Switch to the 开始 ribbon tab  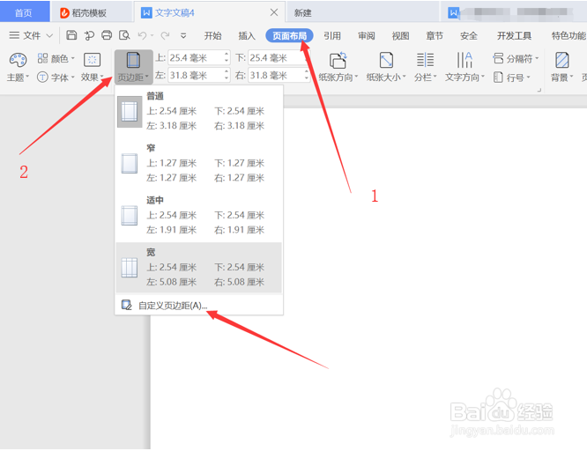point(212,35)
